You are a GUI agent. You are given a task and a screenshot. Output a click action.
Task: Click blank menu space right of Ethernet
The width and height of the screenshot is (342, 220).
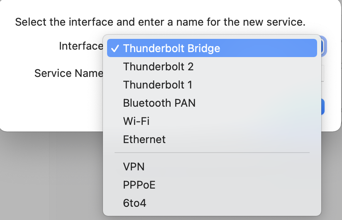click(241, 139)
